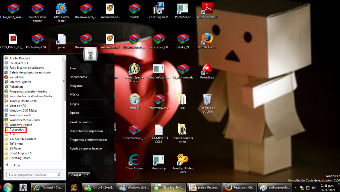Switch to the codigosmsnfa... Paint taskbar button
This screenshot has height=192, width=340.
(275, 187)
